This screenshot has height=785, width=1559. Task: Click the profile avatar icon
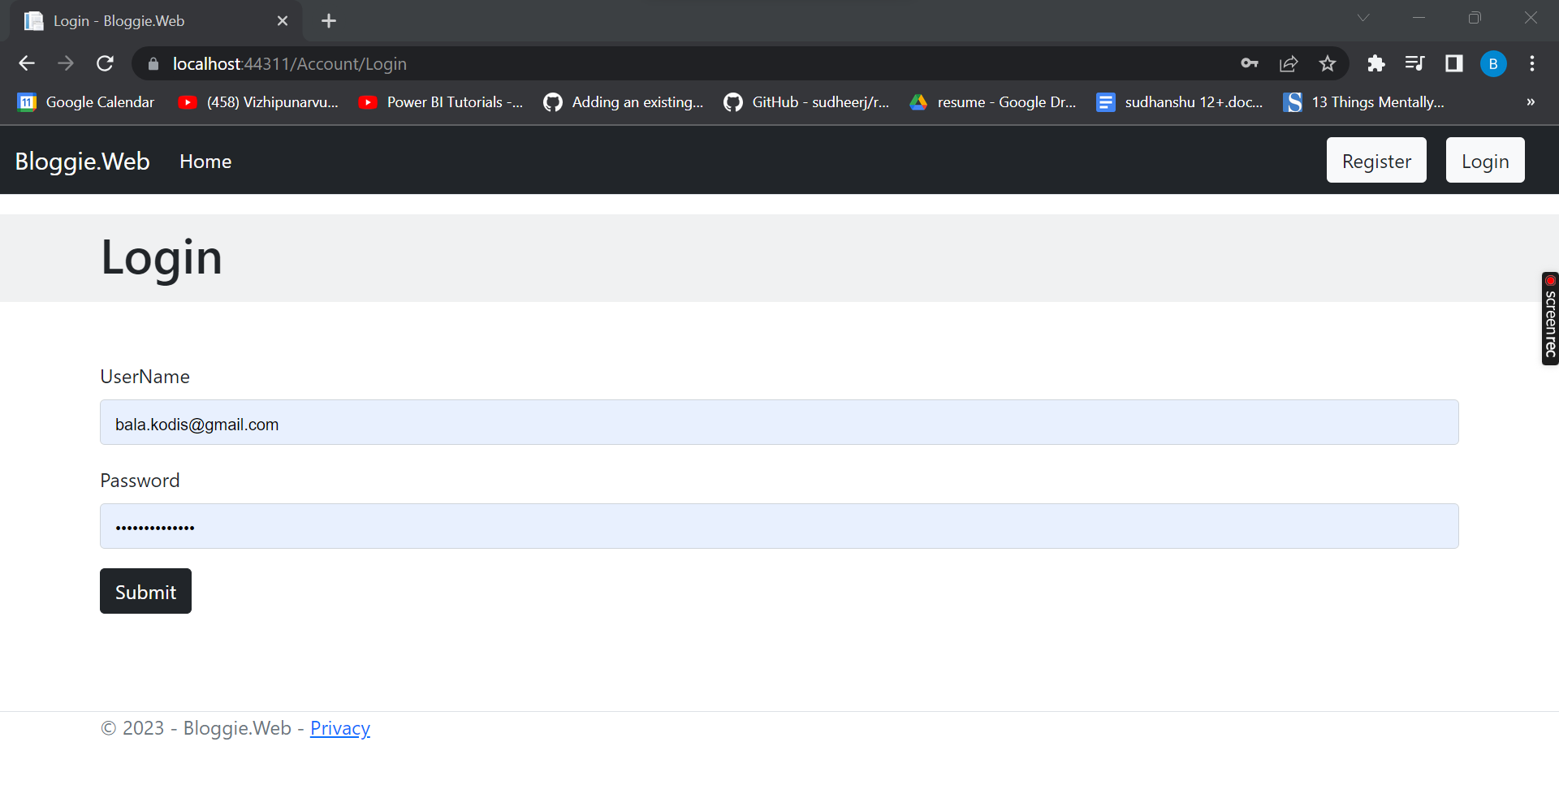click(x=1493, y=63)
